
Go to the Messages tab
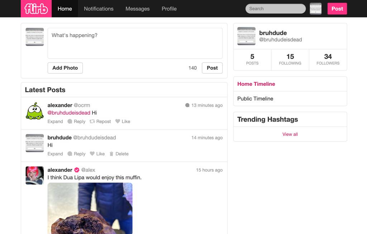[138, 9]
